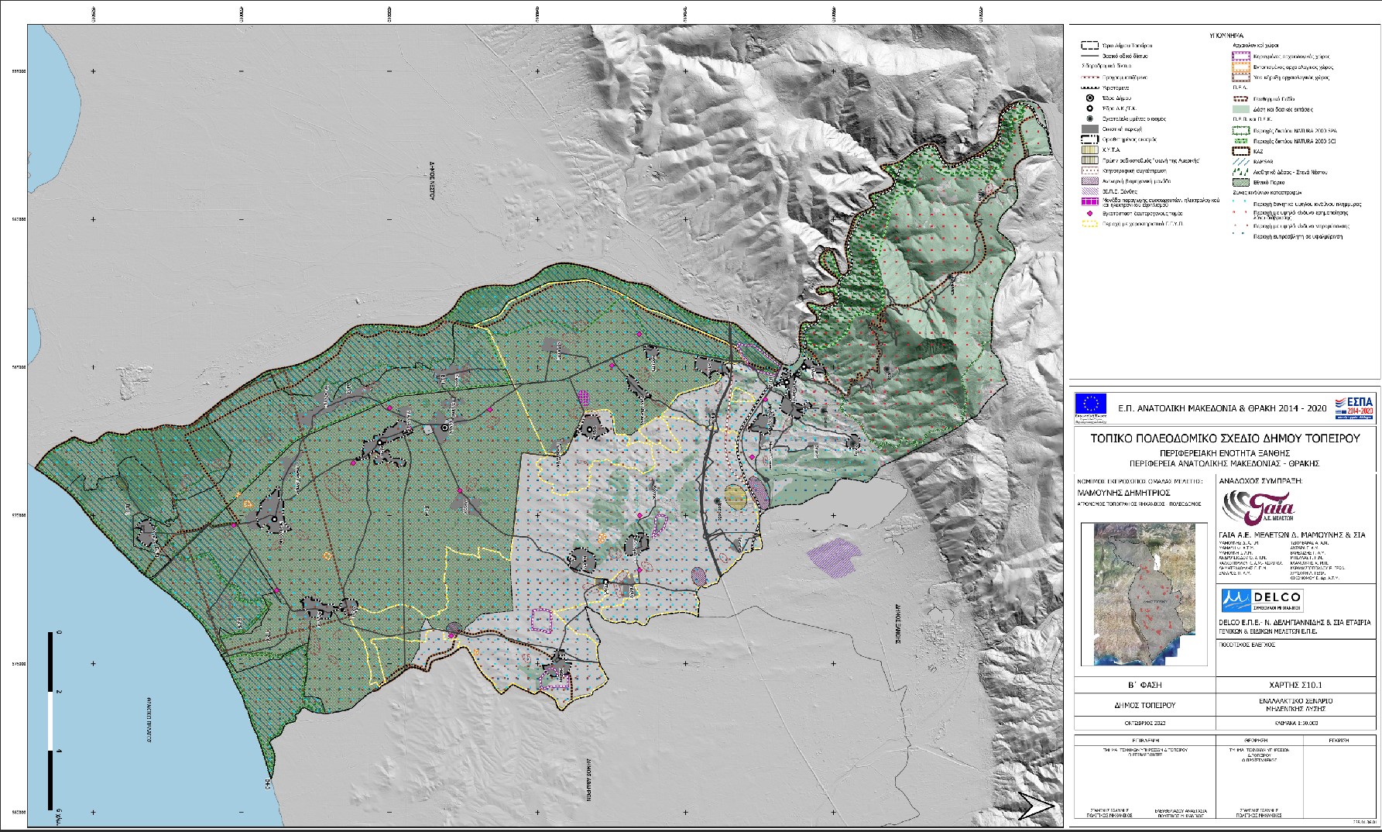The image size is (1382, 832).
Task: Click the Έδρα Δήμου legend symbol
Action: point(1090,98)
